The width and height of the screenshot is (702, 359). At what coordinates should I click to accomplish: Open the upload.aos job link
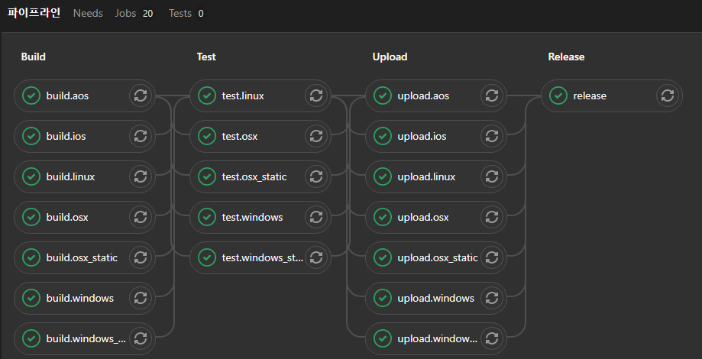click(423, 95)
